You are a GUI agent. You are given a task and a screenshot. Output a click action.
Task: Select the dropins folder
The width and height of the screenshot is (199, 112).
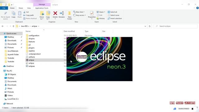30,39
